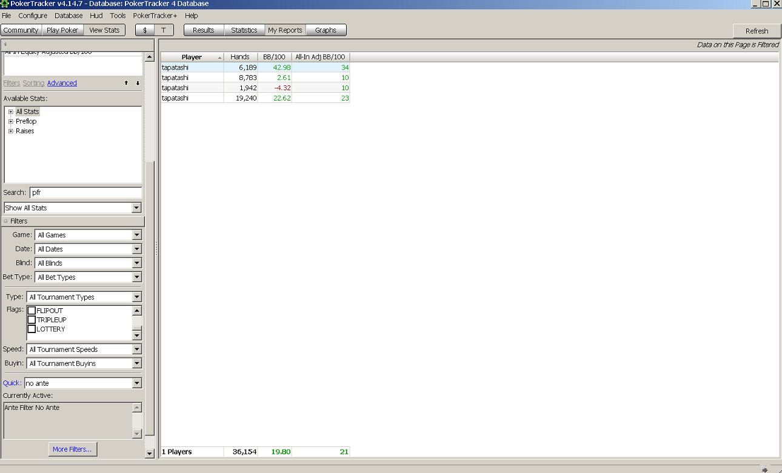This screenshot has height=473, width=782.
Task: Open the Advanced link
Action: coord(62,83)
